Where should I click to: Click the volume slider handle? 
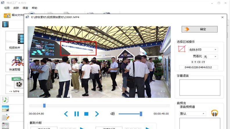coord(141,114)
